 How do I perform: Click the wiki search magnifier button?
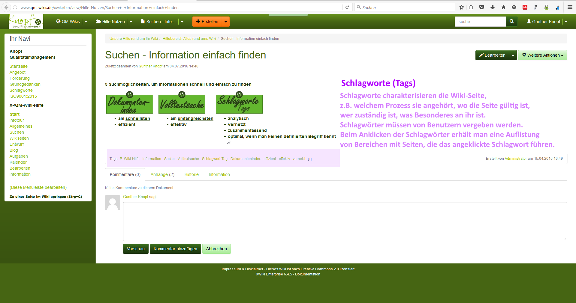(512, 22)
